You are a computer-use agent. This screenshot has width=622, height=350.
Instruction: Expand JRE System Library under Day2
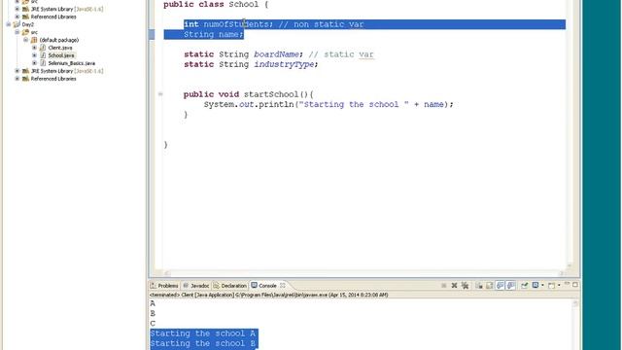[x=17, y=71]
